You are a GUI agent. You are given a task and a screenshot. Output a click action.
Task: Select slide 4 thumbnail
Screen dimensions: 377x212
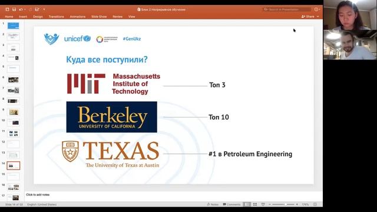(x=13, y=58)
